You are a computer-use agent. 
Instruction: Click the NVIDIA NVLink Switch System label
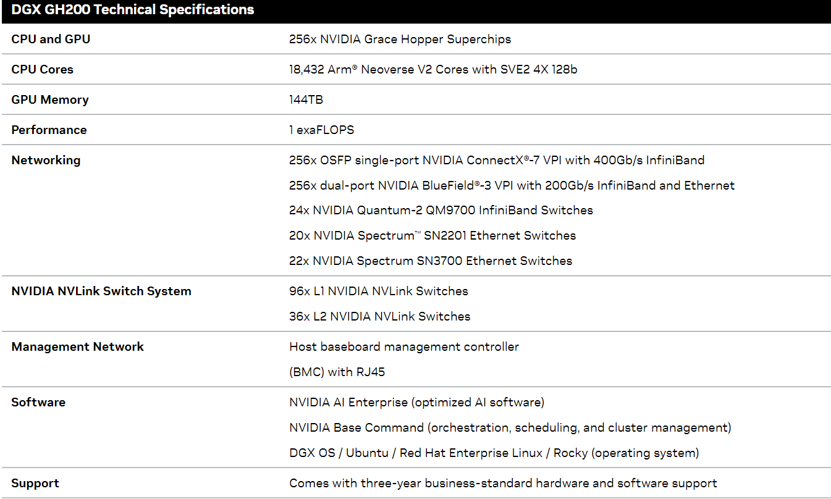(x=101, y=291)
